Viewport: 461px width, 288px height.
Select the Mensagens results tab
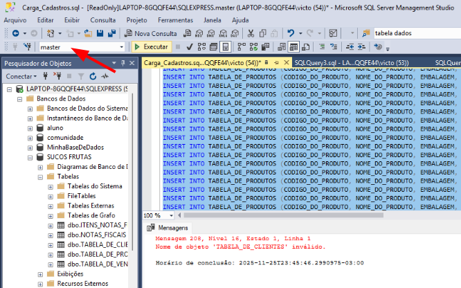pyautogui.click(x=168, y=228)
